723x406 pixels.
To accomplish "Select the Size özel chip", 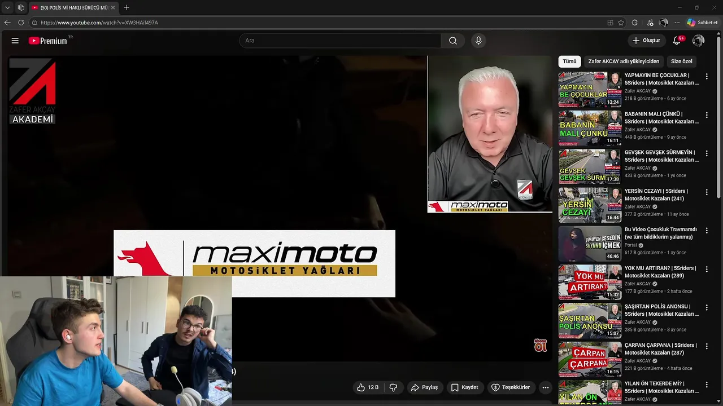I will [x=681, y=61].
